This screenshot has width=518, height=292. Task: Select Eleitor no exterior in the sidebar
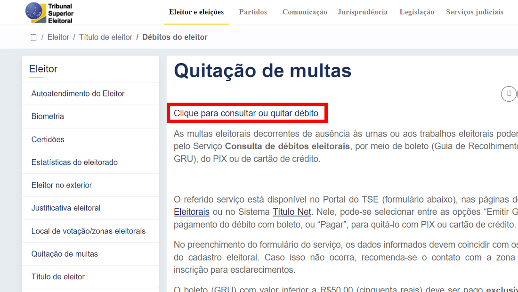click(62, 185)
